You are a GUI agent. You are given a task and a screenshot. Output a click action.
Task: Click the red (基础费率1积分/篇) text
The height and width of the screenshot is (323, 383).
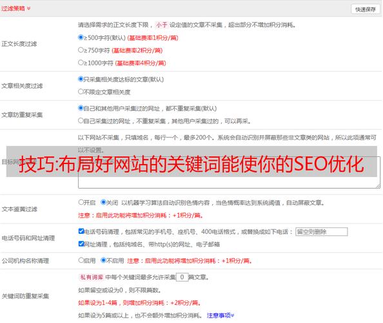click(x=153, y=38)
